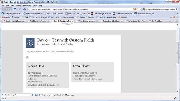Screen dimensions: 180x101
Task: Open the View Source developer toolbar menu
Action: pos(110,17)
